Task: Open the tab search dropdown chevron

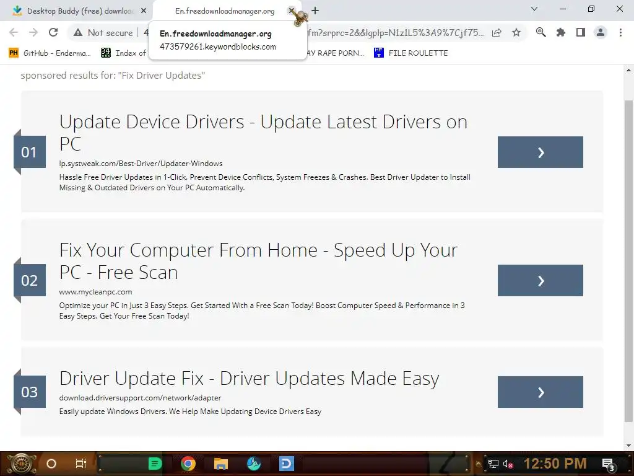Action: [x=534, y=9]
